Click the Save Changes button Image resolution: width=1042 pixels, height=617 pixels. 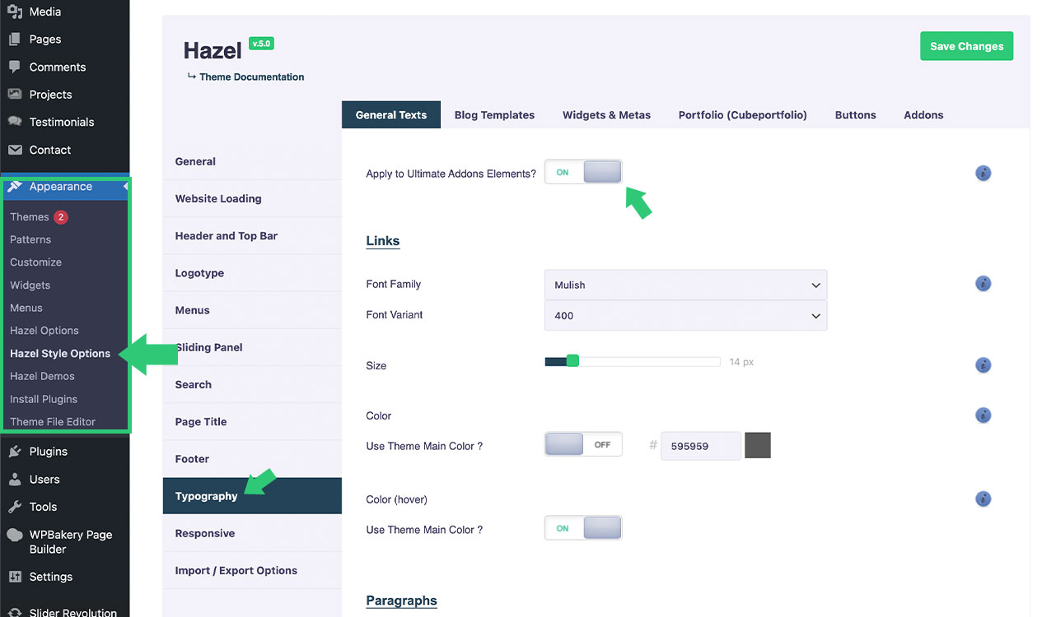966,46
